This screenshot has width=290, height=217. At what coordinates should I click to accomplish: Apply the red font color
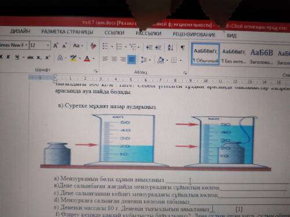(87, 58)
